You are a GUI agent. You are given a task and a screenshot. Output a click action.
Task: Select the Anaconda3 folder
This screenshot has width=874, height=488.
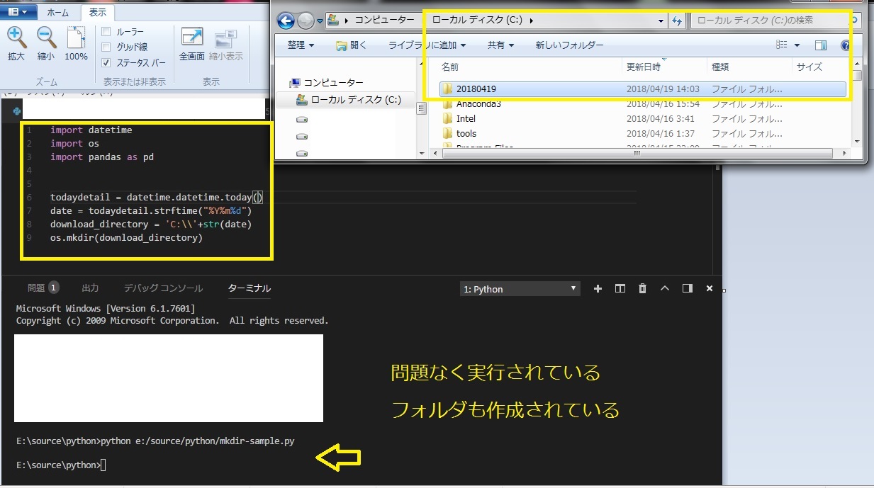pyautogui.click(x=478, y=104)
